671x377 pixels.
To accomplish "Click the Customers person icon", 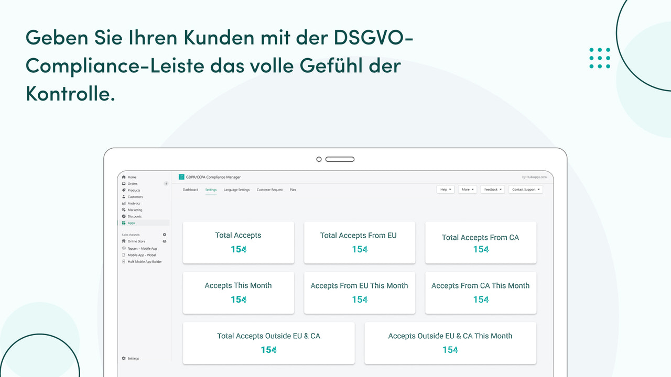I will coord(124,197).
